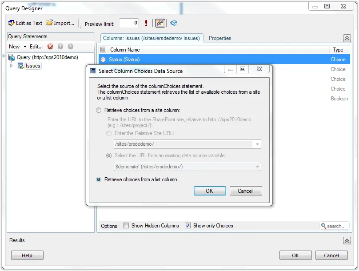
Task: Enable the Show Hidden Columns checkbox
Action: (126, 226)
